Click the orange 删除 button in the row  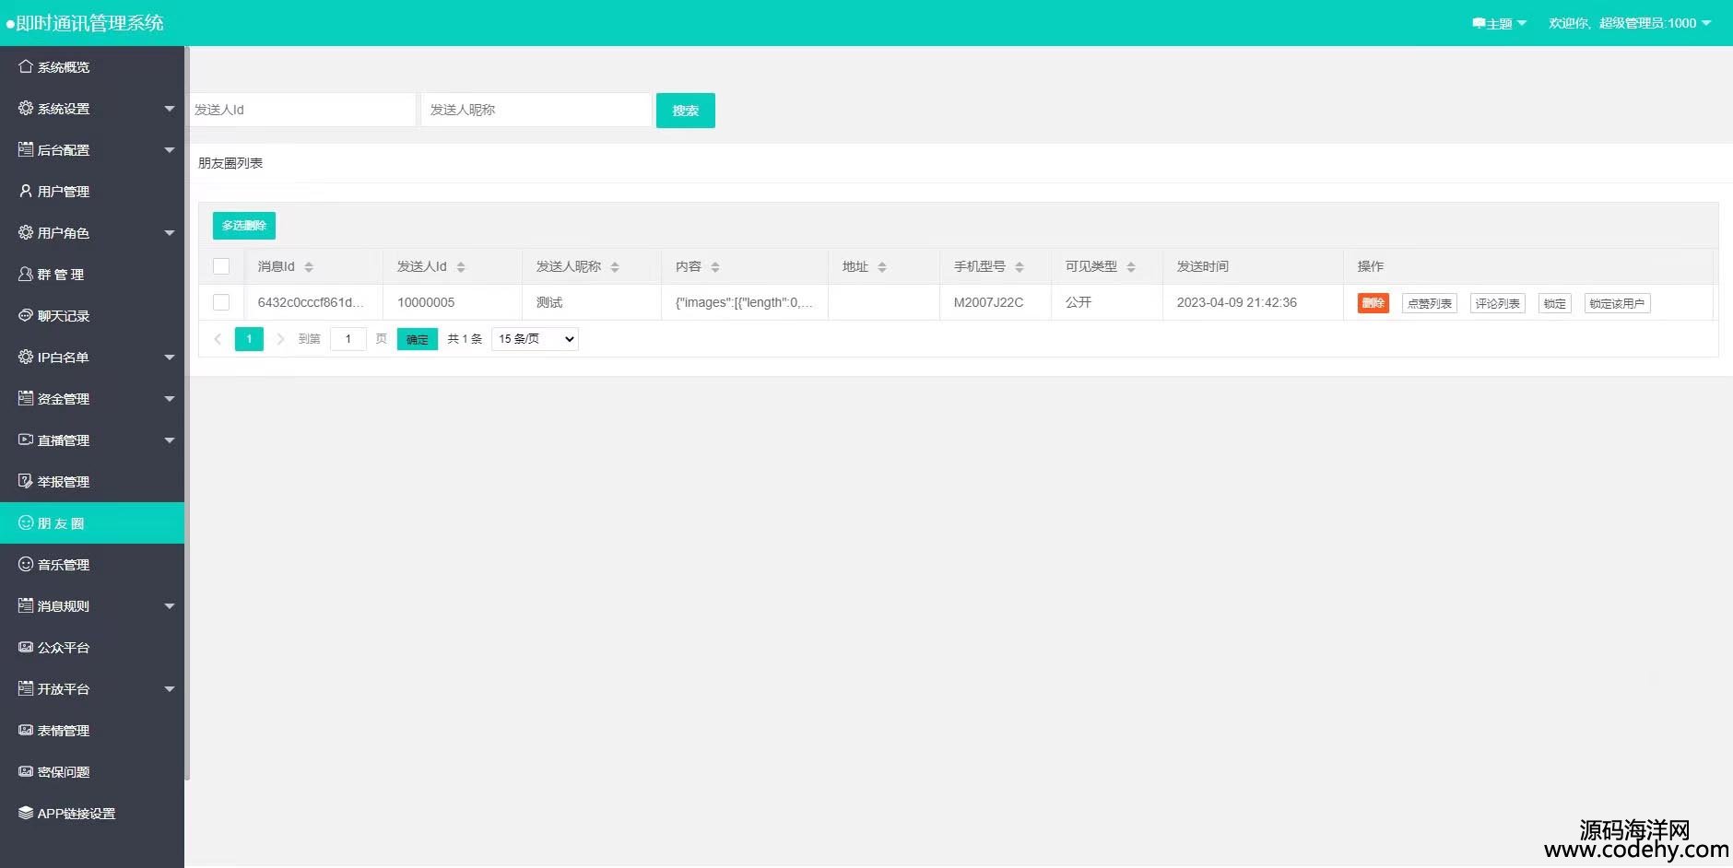[x=1373, y=303]
